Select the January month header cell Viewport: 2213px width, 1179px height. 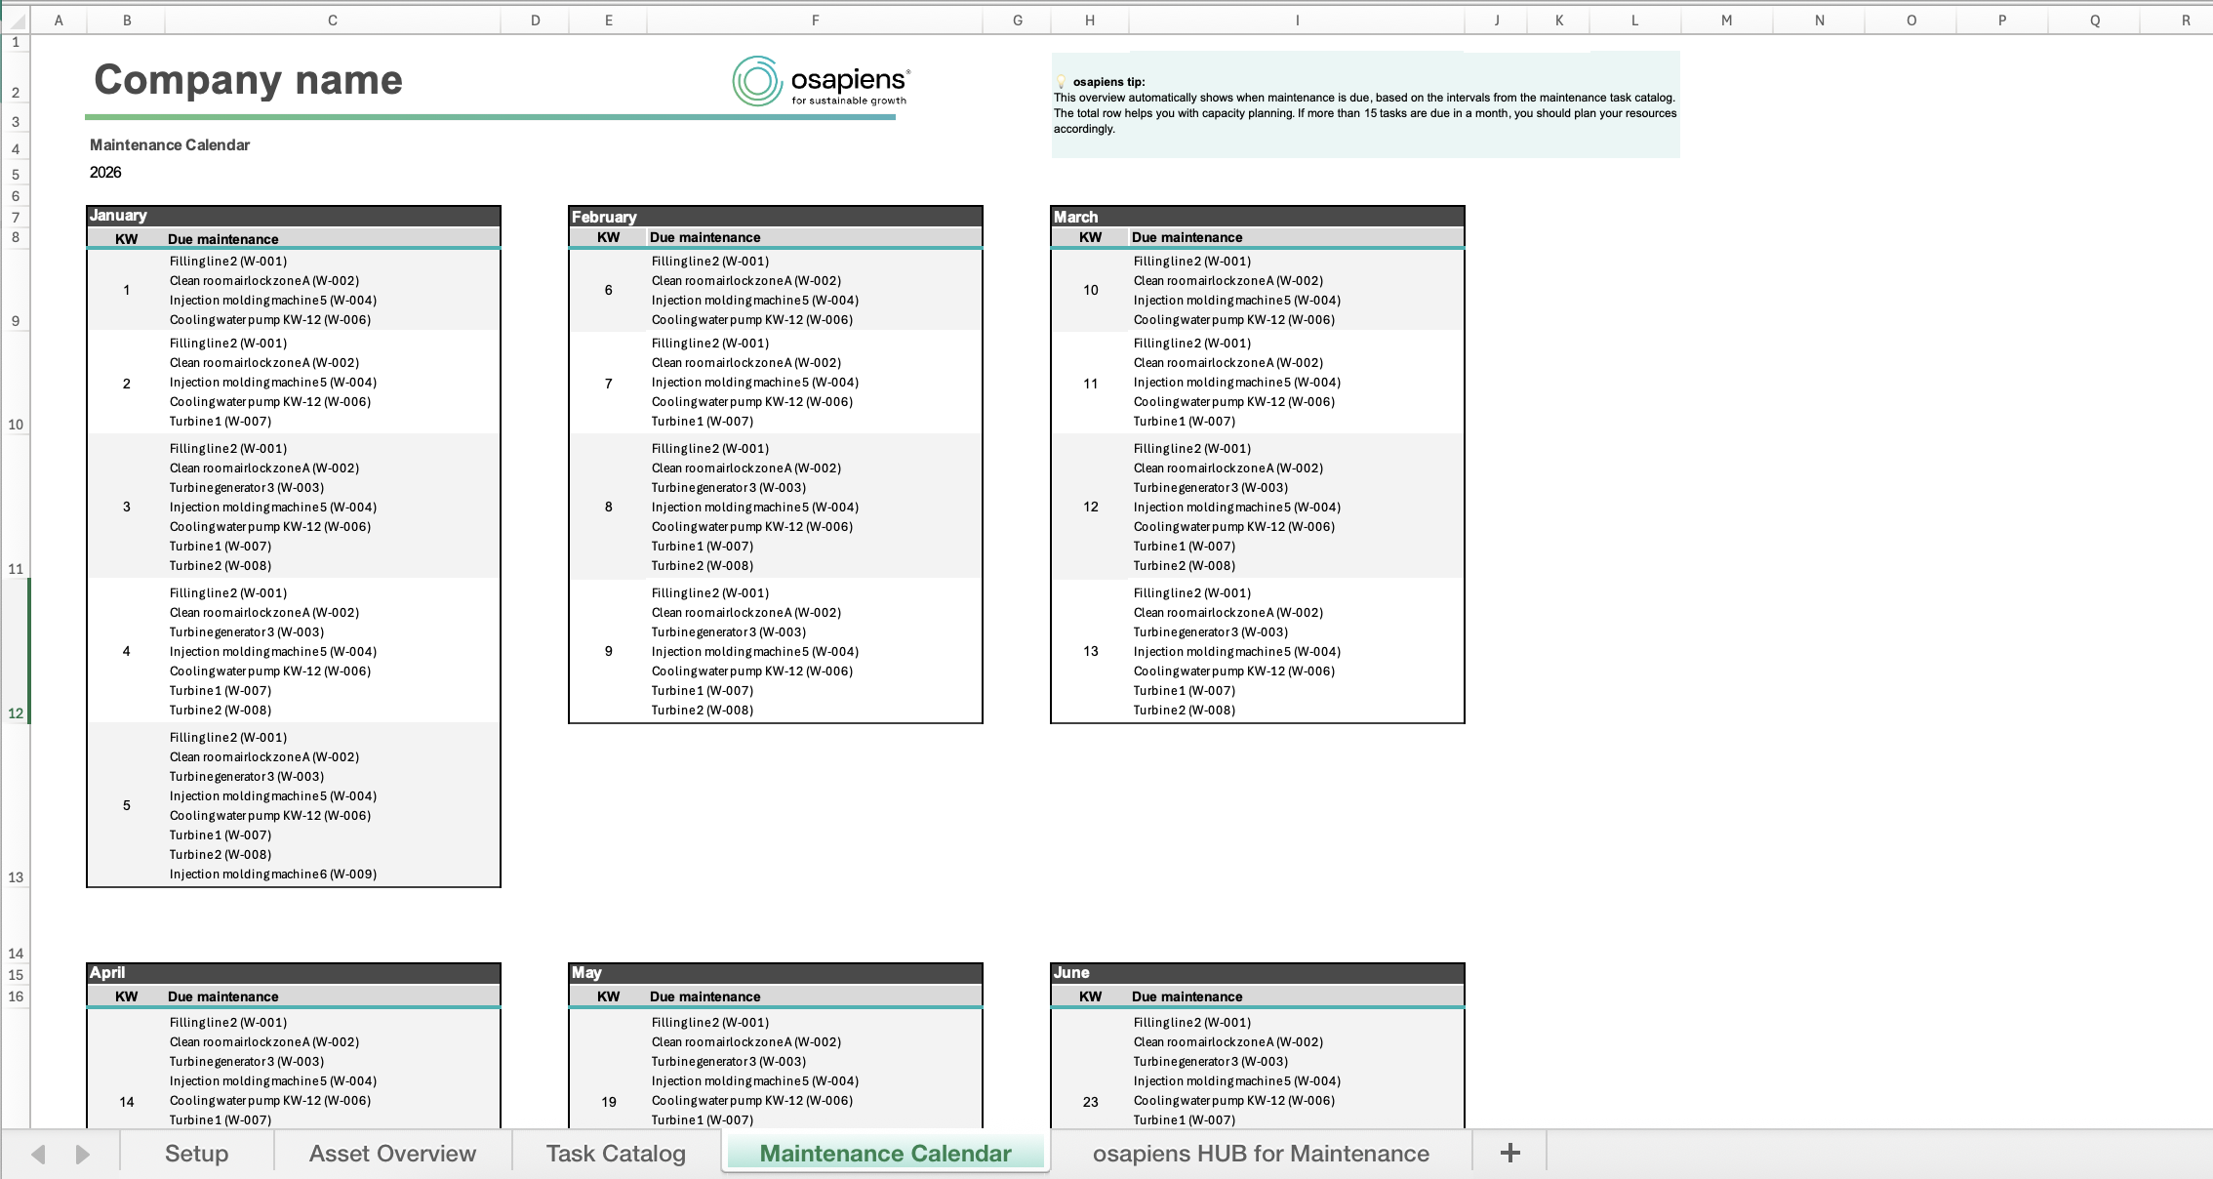pyautogui.click(x=293, y=216)
